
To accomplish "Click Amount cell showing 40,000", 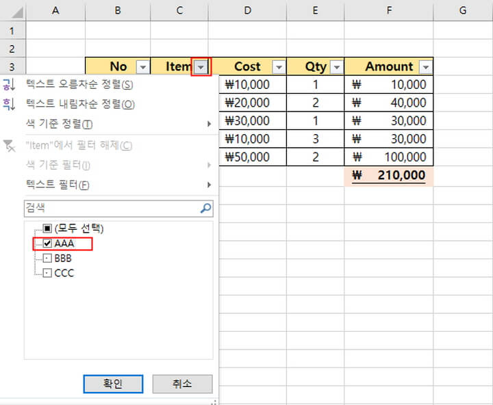I will (x=389, y=103).
